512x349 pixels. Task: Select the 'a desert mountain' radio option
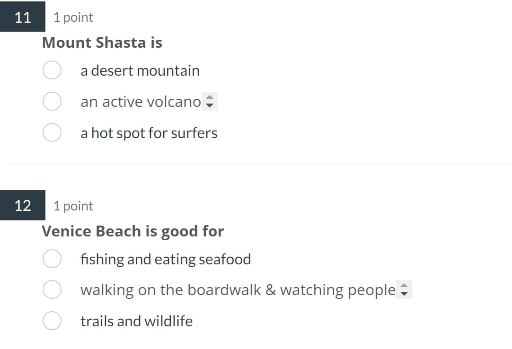point(52,70)
